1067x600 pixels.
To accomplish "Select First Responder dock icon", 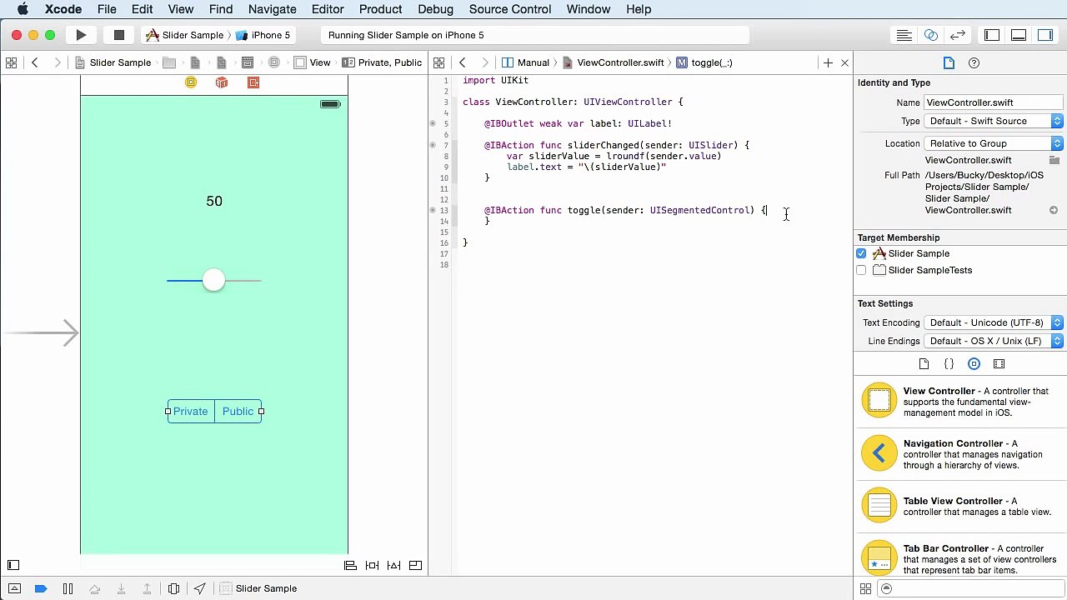I will 222,82.
